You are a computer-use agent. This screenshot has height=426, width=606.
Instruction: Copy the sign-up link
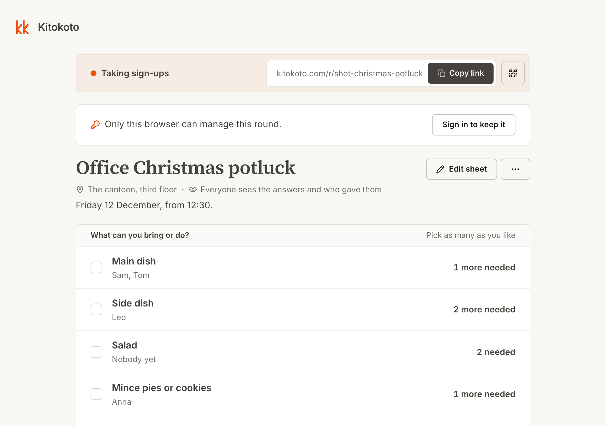point(460,73)
